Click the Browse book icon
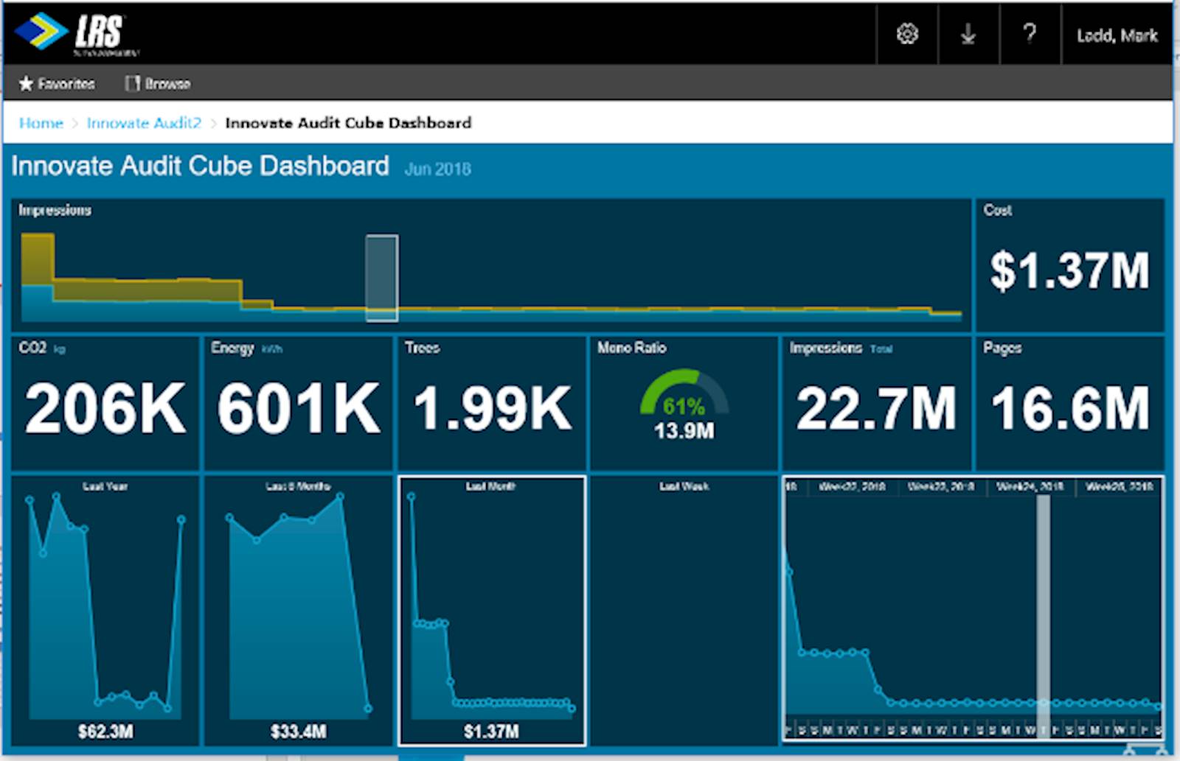Screen dimensions: 1180x761 tap(132, 83)
